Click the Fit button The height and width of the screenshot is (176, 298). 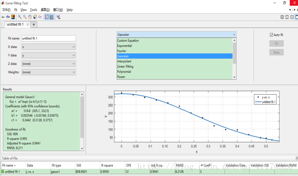coord(276,43)
